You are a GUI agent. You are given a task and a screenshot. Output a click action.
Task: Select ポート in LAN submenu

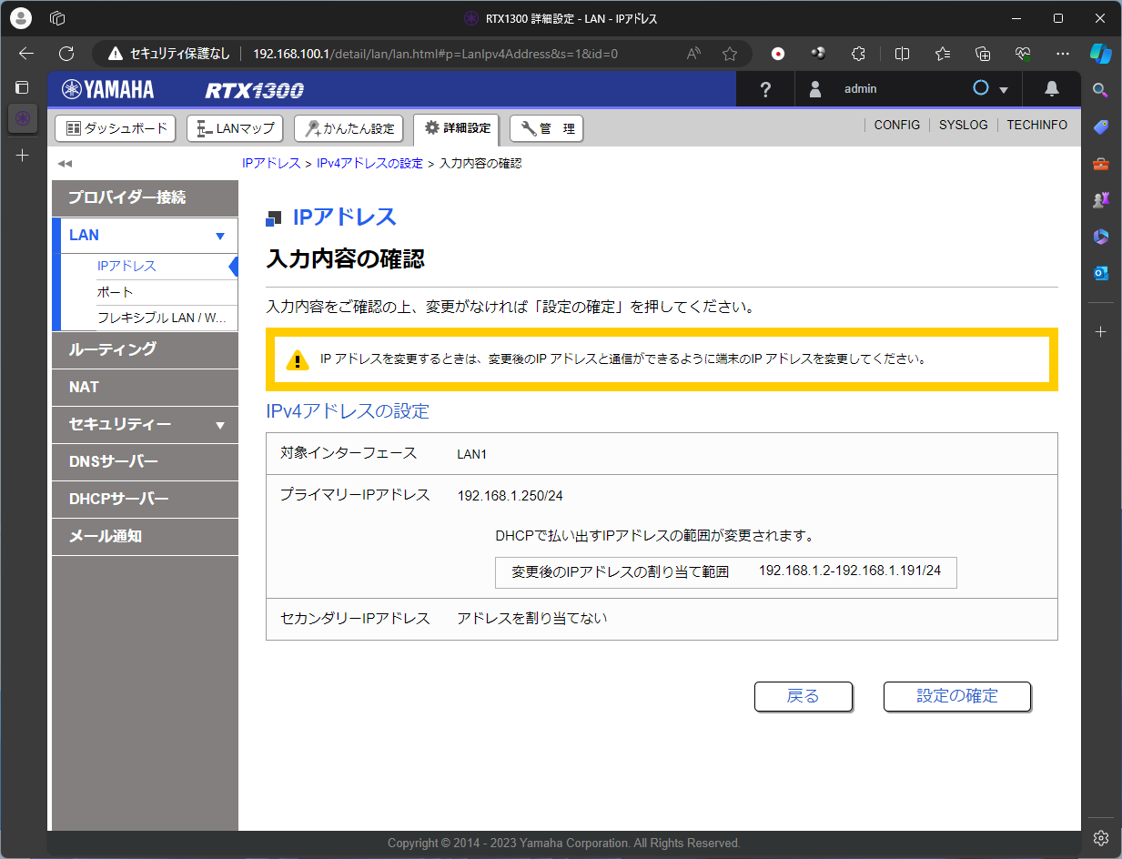click(116, 292)
